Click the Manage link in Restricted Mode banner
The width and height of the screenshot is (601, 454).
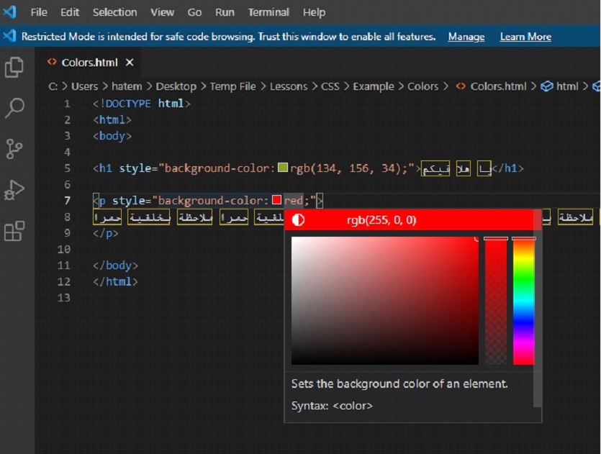click(466, 37)
